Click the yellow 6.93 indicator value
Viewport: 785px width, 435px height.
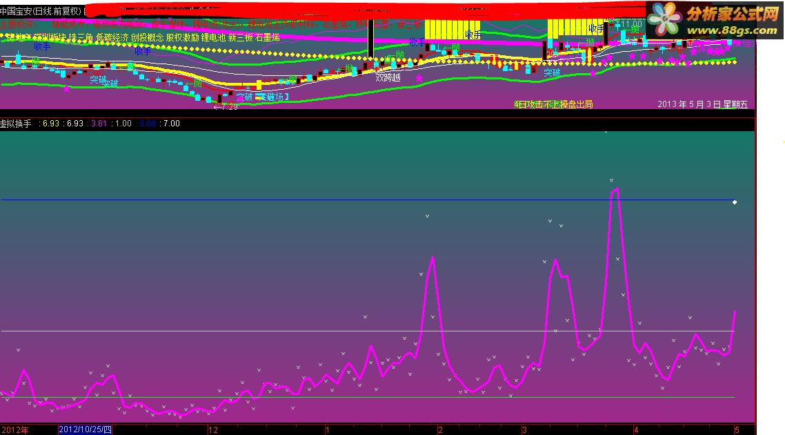tap(50, 124)
